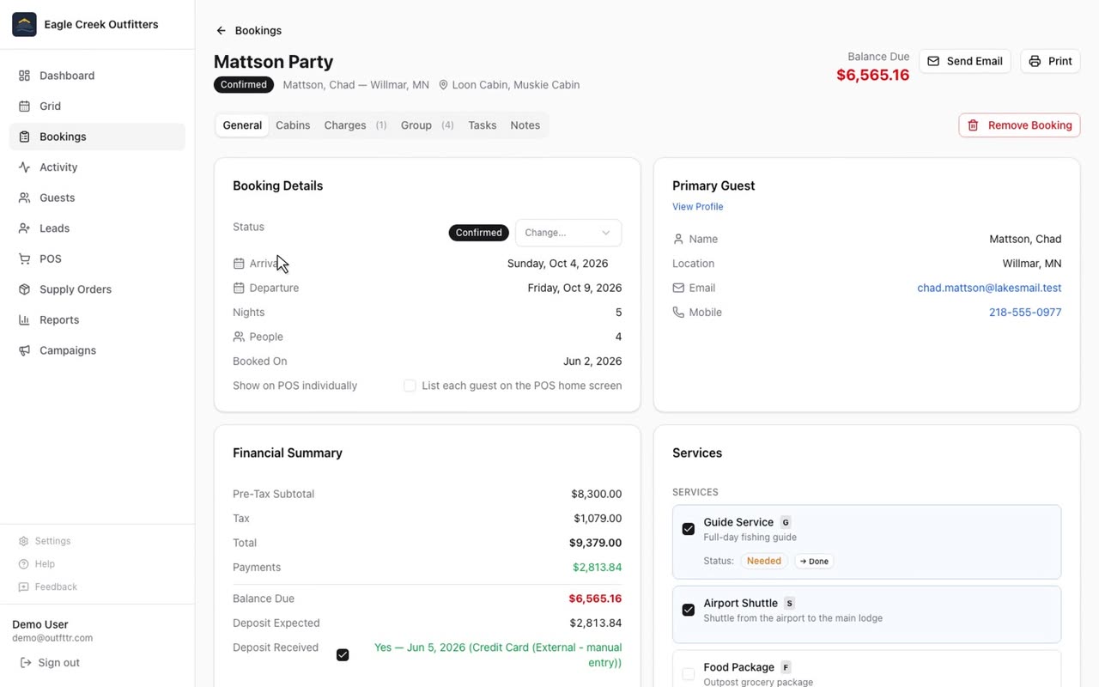Uncheck the Airport Shuttle checkbox

688,610
